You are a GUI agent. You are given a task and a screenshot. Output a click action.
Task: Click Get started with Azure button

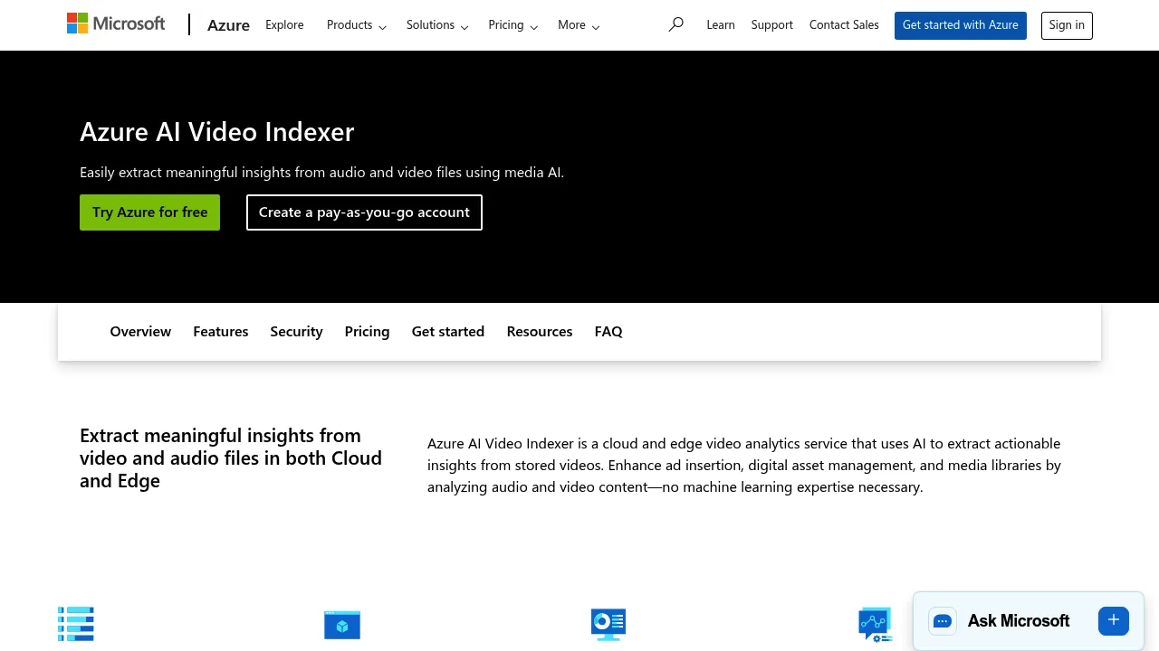pos(961,25)
